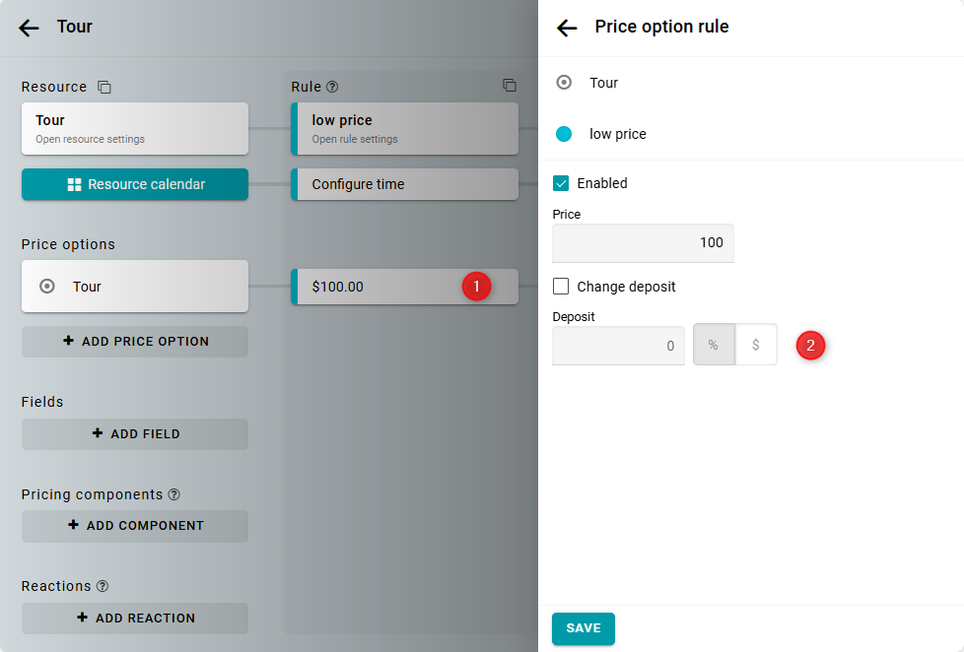Enable the Change deposit checkbox
Viewport: 964px width, 652px height.
pos(561,287)
